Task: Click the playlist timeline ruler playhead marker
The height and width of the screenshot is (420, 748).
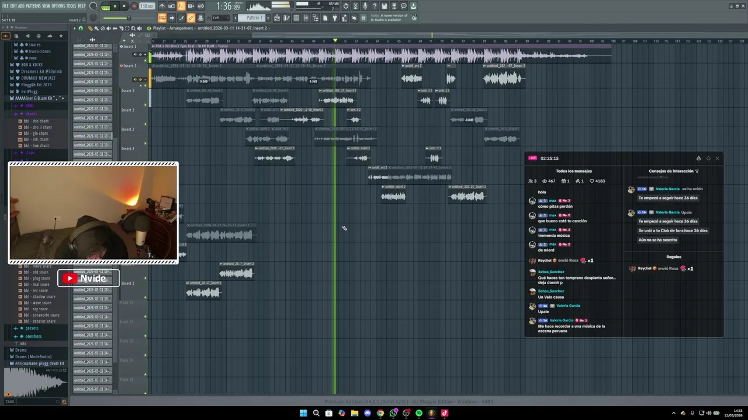Action: [335, 41]
